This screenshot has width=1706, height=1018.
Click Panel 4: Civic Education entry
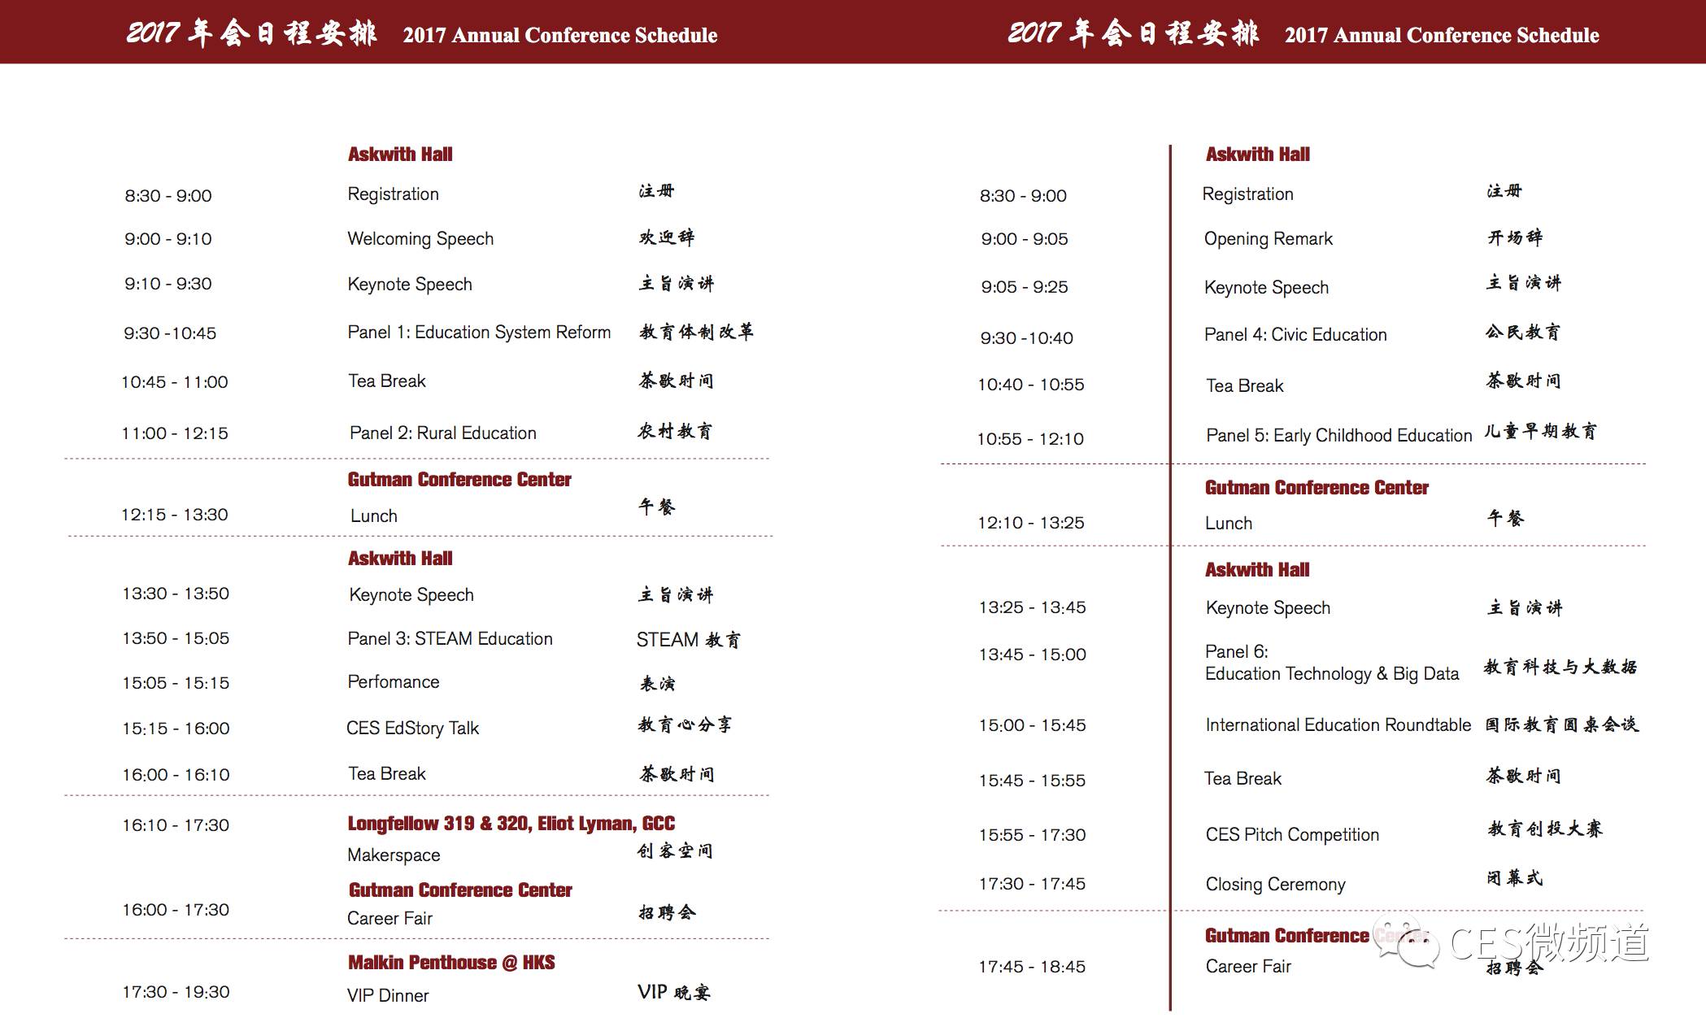[1295, 335]
